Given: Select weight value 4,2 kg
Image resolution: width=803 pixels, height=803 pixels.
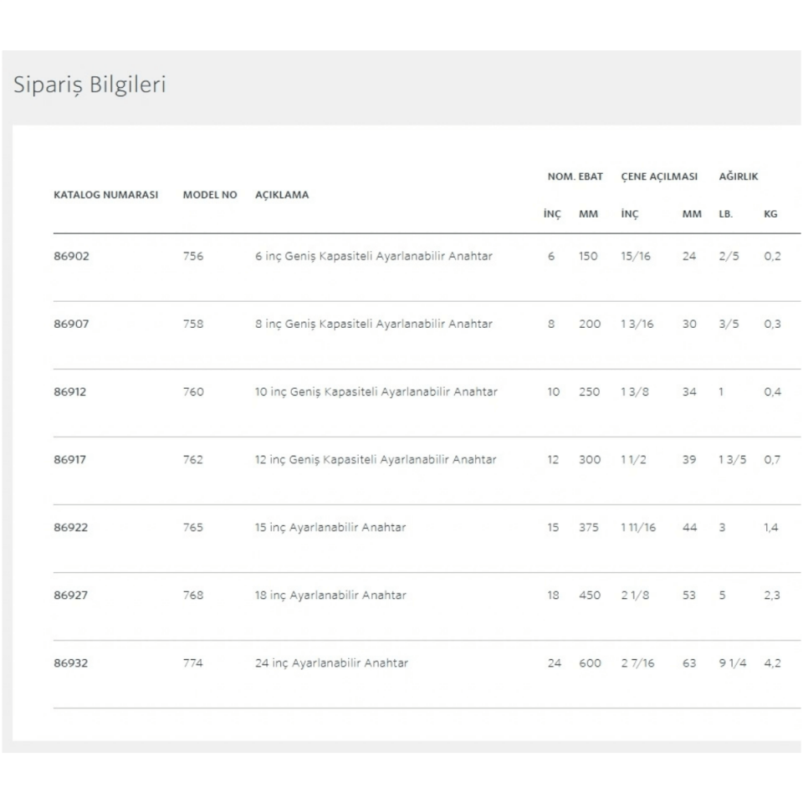Looking at the screenshot, I should tap(772, 662).
